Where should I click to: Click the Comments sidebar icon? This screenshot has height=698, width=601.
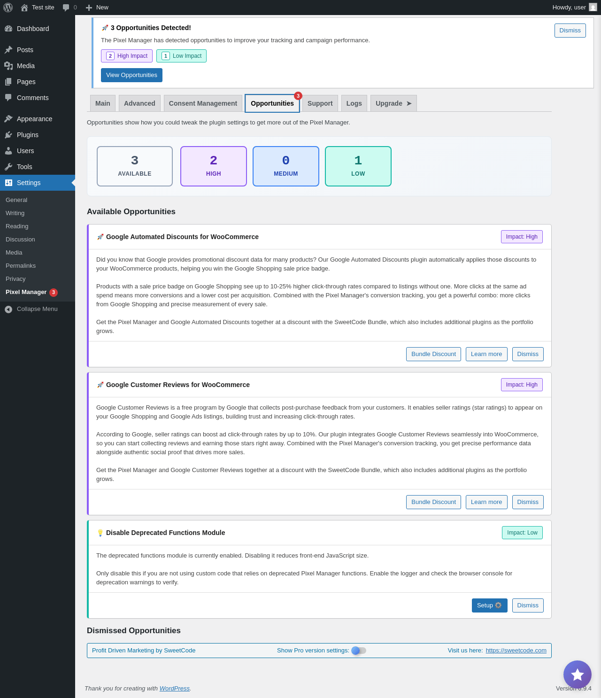click(x=8, y=98)
